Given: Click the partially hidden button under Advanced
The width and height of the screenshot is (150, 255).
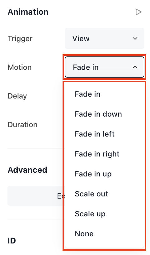Looking at the screenshot, I should coord(36,196).
